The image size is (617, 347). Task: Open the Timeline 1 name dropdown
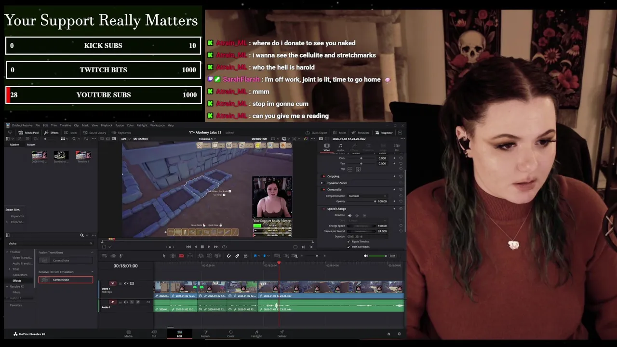coord(208,139)
